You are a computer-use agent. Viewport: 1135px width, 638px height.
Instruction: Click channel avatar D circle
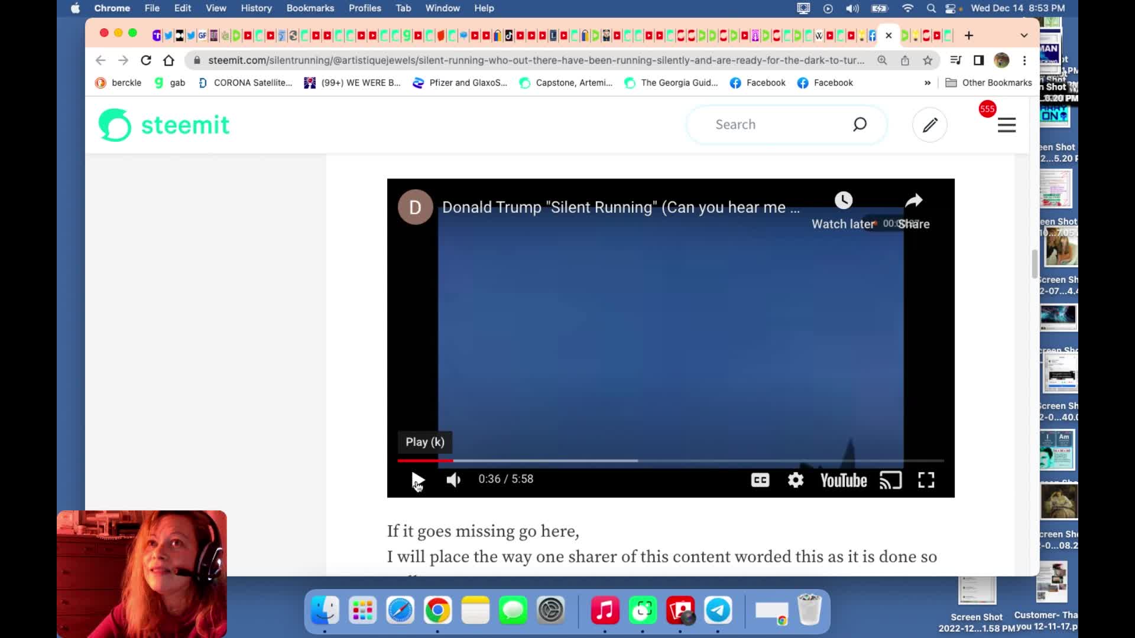416,207
